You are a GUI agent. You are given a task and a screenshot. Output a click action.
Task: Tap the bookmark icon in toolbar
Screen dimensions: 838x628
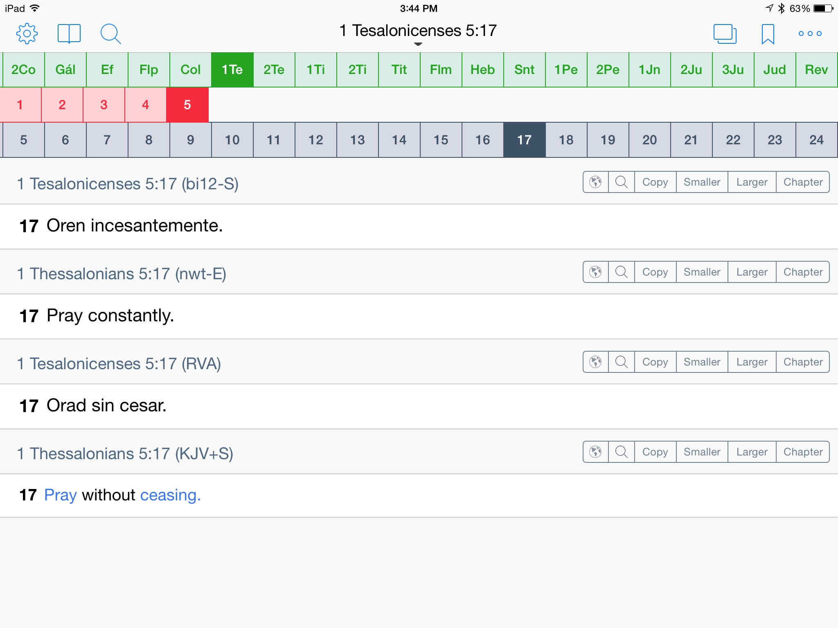click(768, 34)
